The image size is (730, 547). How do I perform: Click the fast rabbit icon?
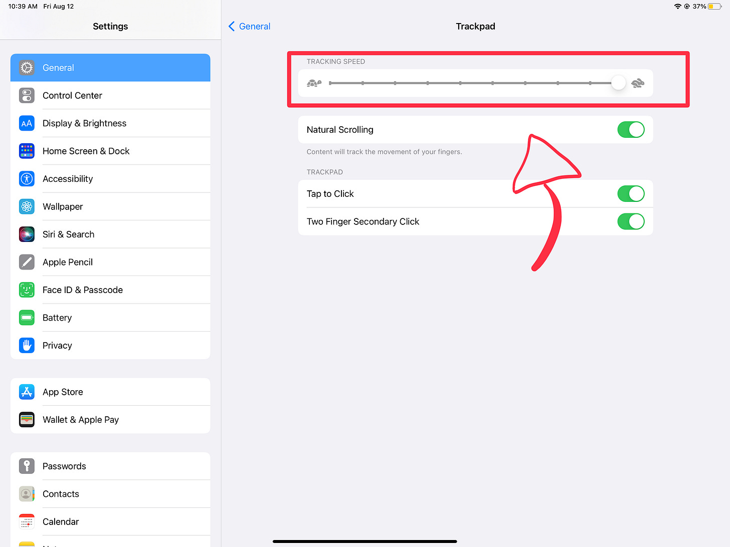pyautogui.click(x=638, y=83)
